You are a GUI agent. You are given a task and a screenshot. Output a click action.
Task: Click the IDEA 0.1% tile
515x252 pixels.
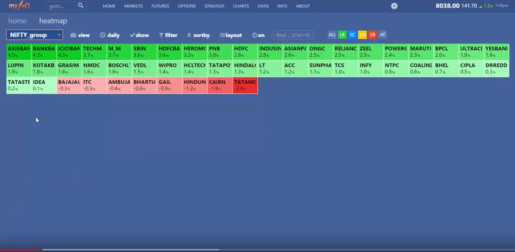44,85
